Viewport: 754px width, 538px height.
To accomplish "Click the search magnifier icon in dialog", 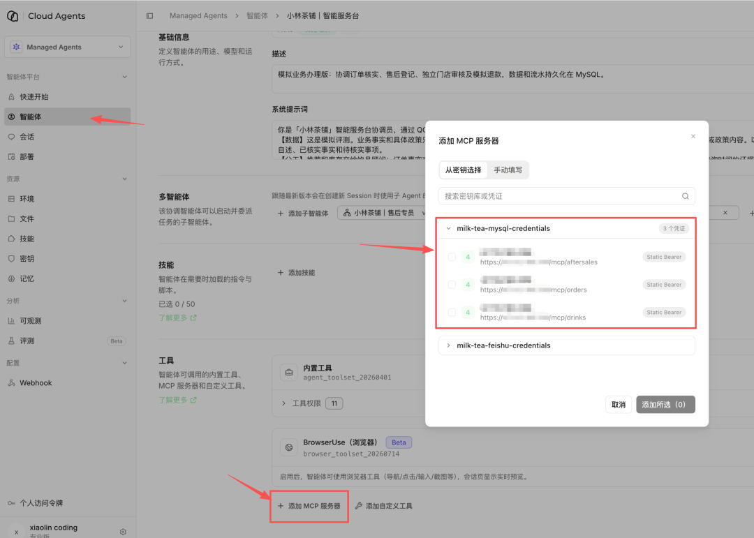I will [x=686, y=196].
